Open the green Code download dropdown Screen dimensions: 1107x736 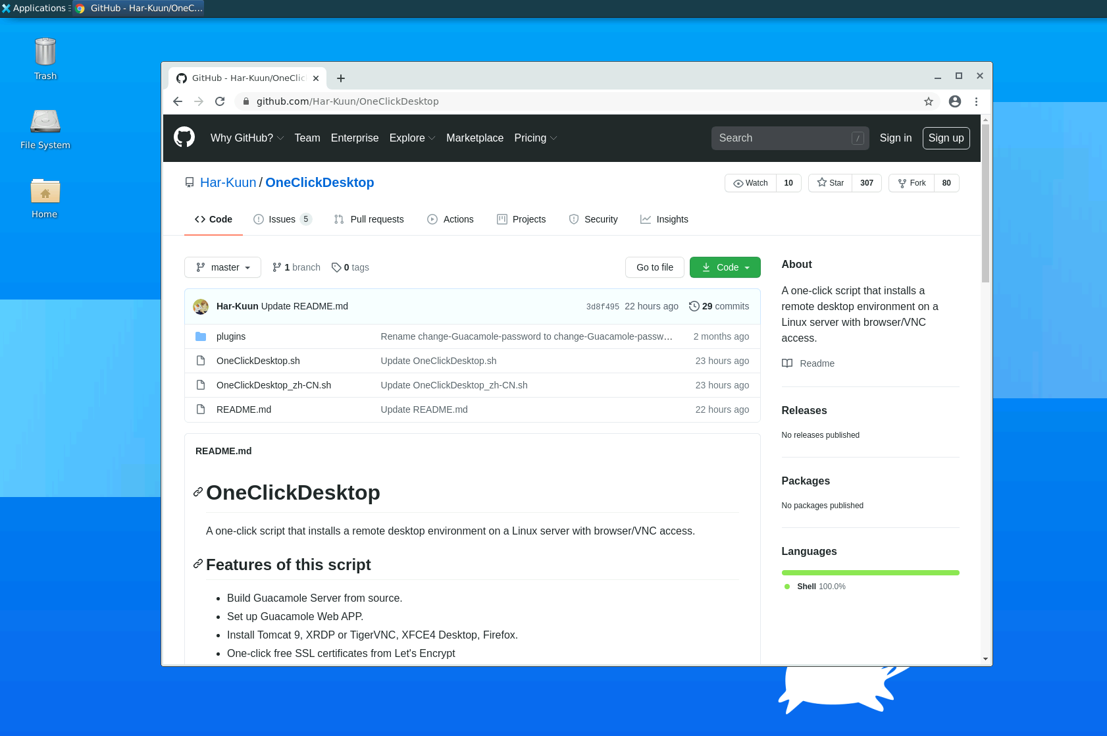[725, 267]
